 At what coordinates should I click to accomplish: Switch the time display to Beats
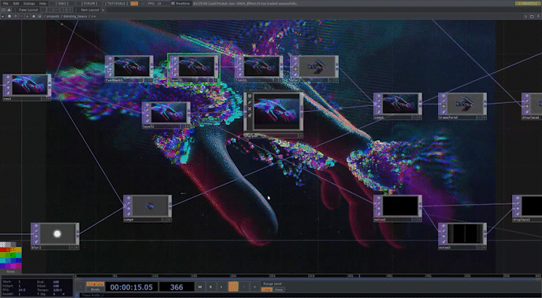(95, 290)
